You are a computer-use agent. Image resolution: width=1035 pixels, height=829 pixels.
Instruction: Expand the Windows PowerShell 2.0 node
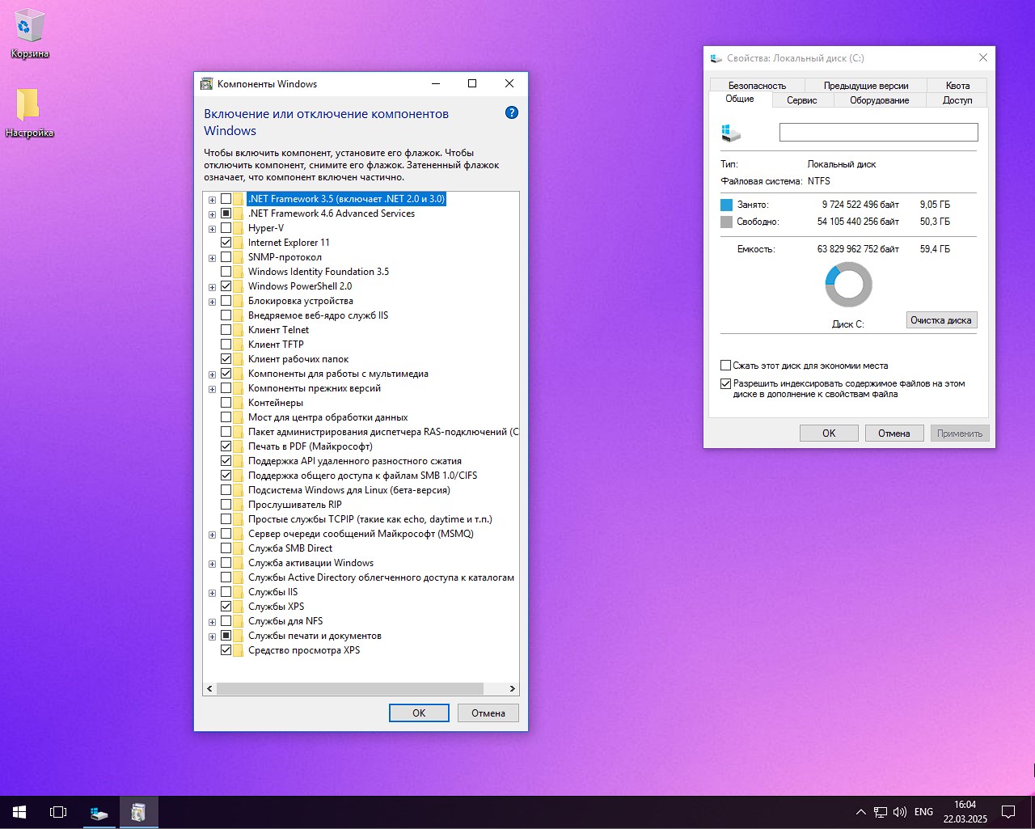pos(212,287)
